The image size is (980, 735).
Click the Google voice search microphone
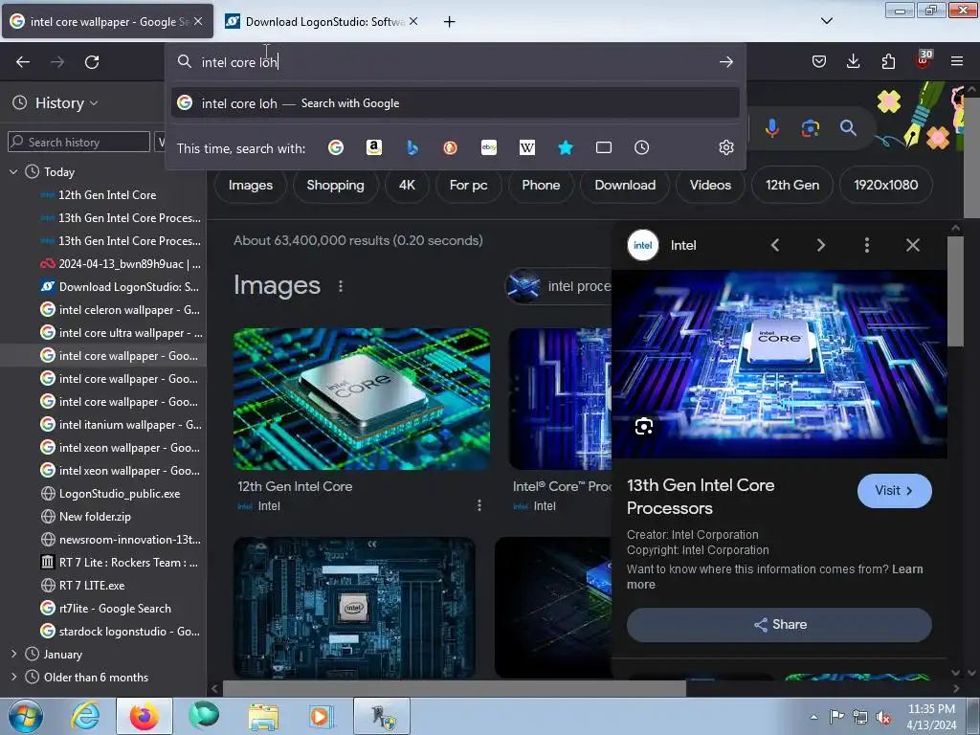click(x=772, y=128)
